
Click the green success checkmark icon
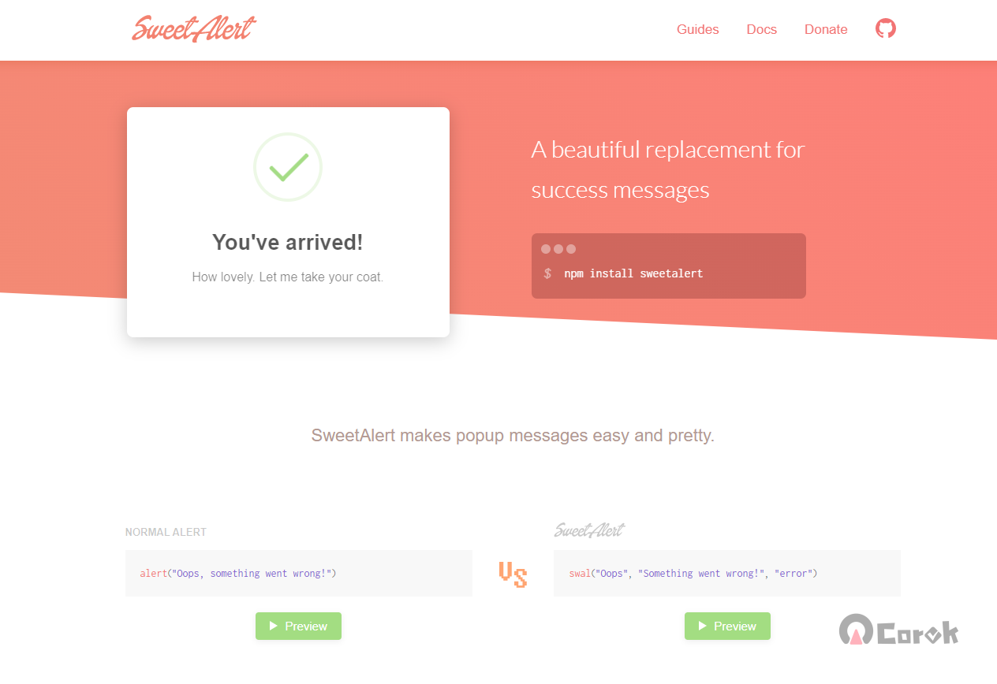click(x=288, y=167)
